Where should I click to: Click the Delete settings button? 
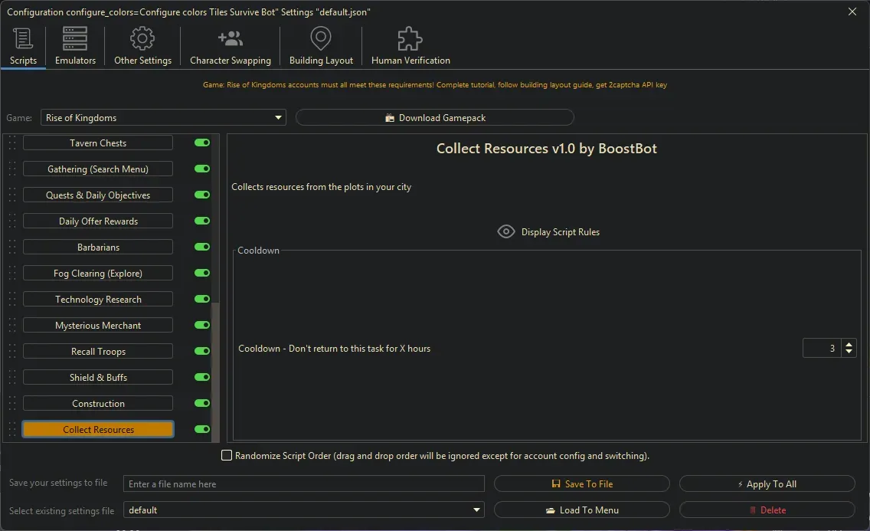(x=766, y=510)
